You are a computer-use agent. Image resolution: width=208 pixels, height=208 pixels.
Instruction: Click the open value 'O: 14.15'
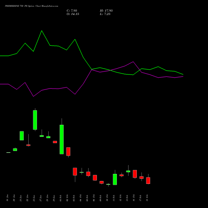(73, 14)
